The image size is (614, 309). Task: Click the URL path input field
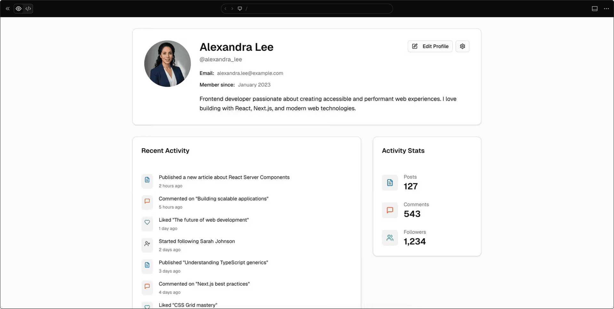tap(317, 9)
